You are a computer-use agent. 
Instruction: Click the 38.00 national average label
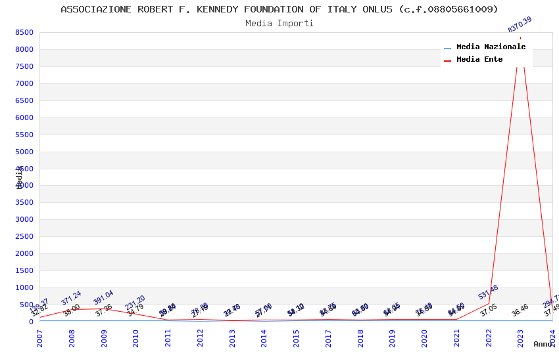point(72,310)
